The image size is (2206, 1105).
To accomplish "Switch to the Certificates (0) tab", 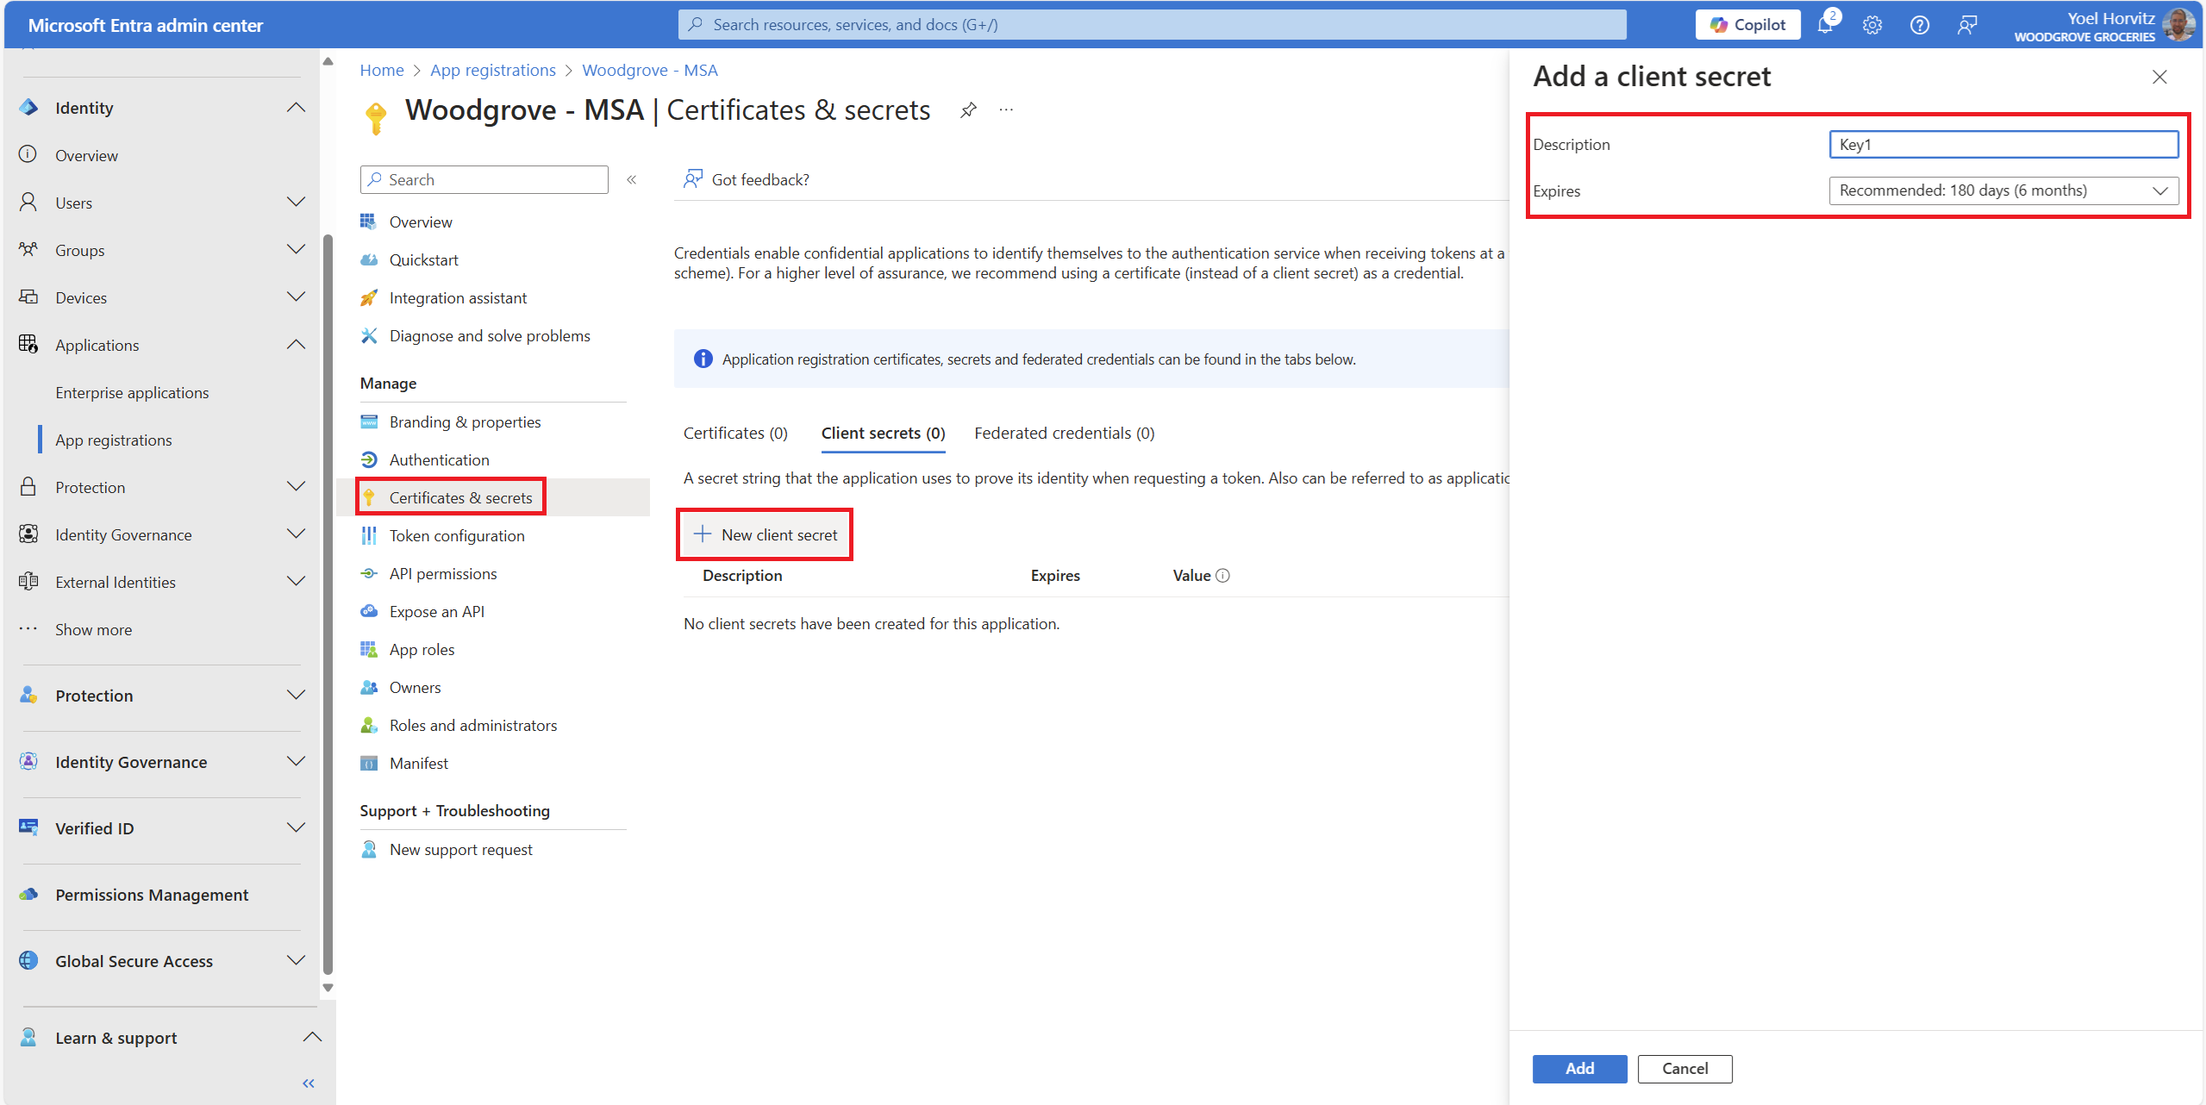I will point(735,433).
